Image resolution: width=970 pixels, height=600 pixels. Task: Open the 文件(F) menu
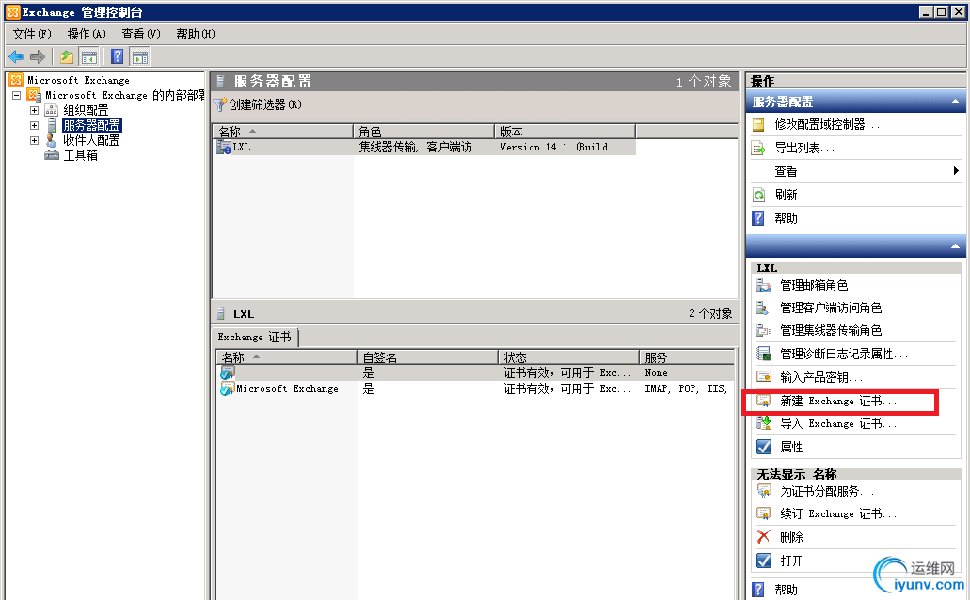[32, 34]
